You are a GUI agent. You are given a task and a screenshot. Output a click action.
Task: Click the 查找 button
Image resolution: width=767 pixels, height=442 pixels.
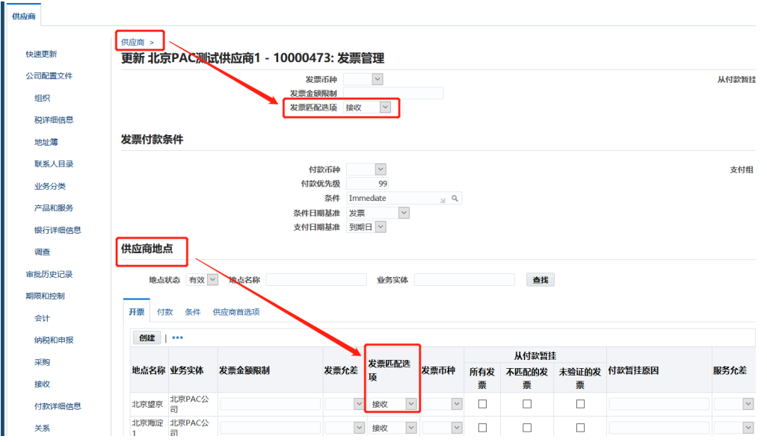pos(540,280)
